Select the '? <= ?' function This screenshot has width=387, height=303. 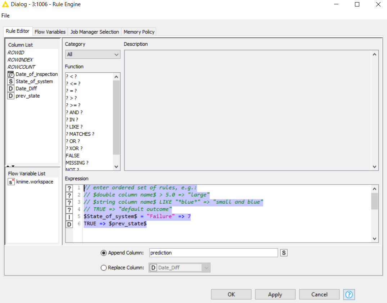(x=73, y=83)
